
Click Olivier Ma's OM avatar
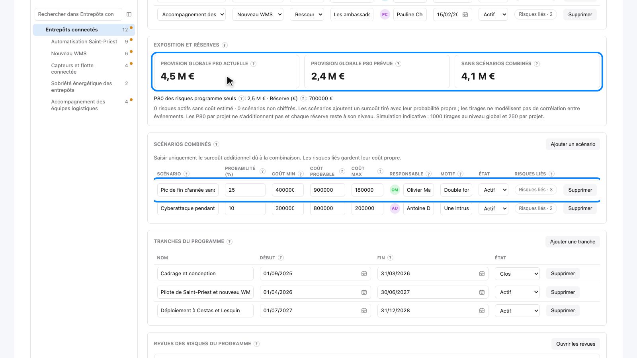pyautogui.click(x=395, y=190)
